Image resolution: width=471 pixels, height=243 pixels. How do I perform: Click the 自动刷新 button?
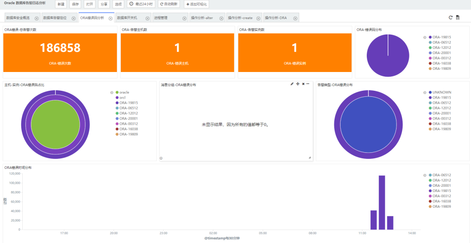pyautogui.click(x=169, y=4)
